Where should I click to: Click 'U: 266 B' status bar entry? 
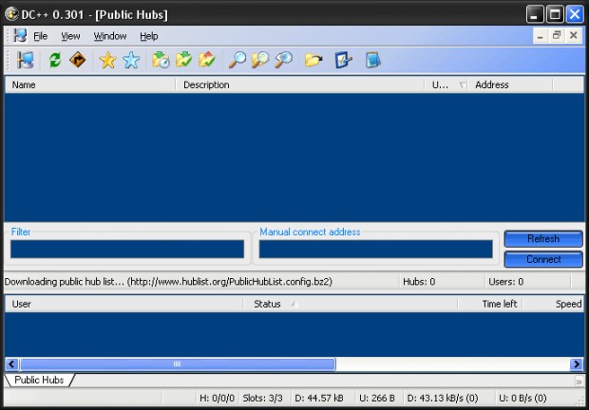tap(377, 398)
